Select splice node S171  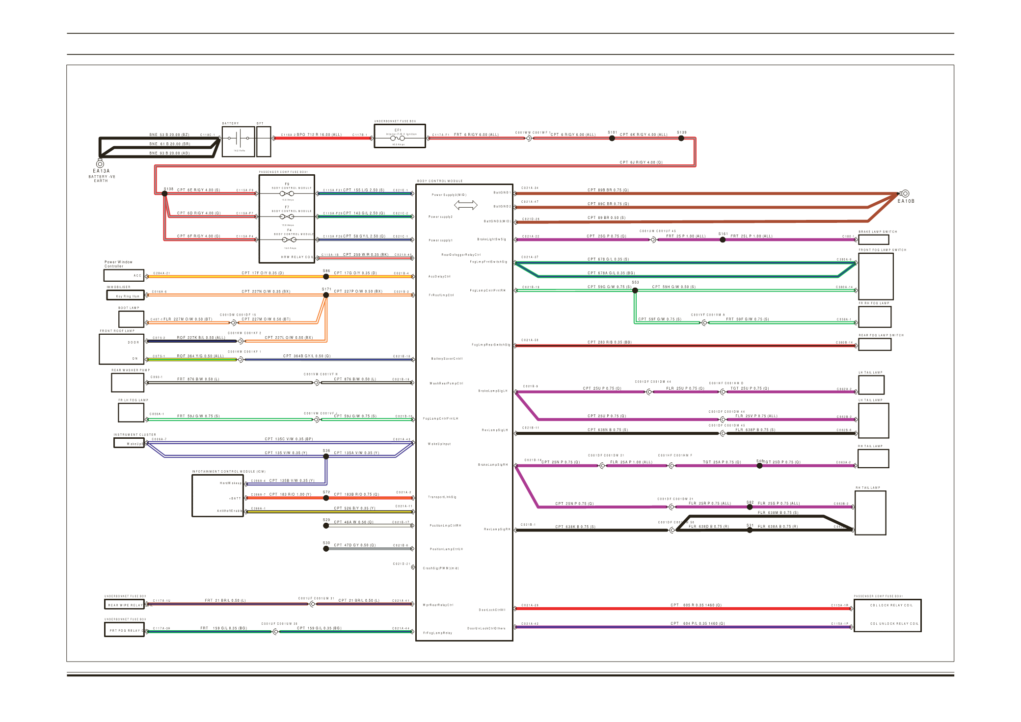click(326, 295)
